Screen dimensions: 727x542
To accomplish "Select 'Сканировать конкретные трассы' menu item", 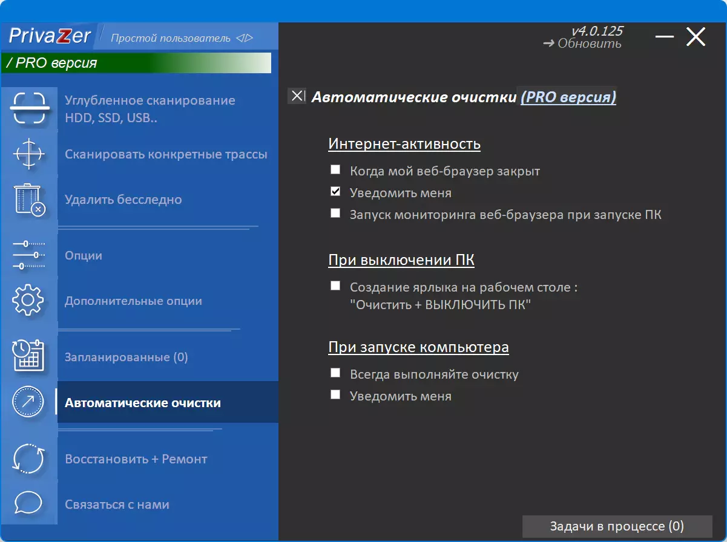I will [x=166, y=154].
